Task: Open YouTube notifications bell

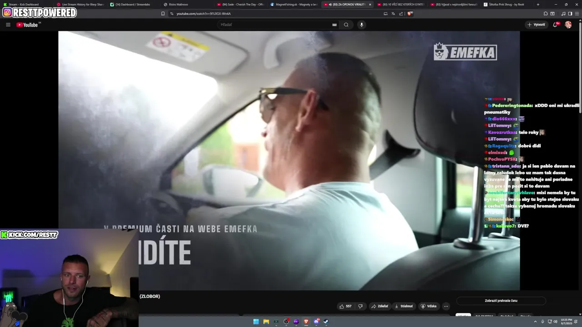Action: (x=555, y=25)
